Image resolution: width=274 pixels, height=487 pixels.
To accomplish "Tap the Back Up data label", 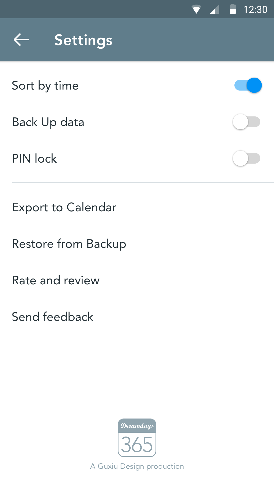I will pyautogui.click(x=48, y=122).
